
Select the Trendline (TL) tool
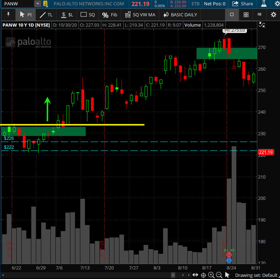pos(46,15)
